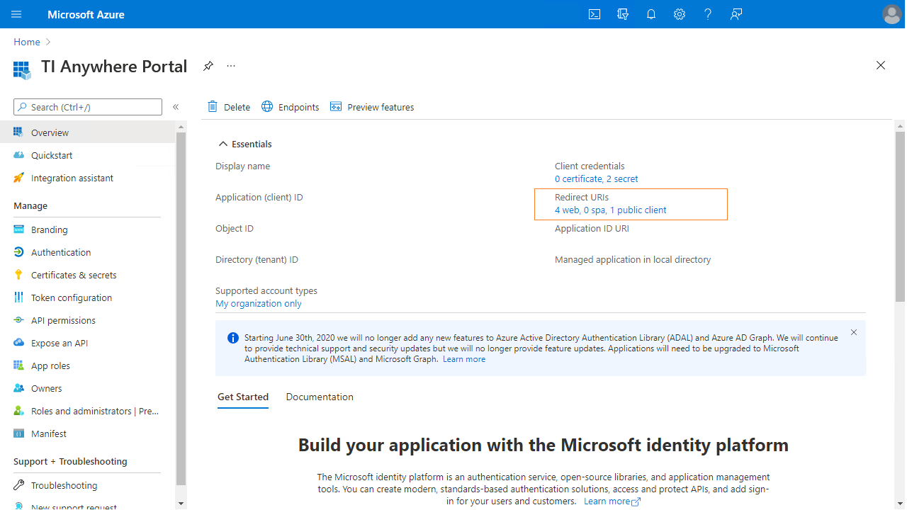
Task: Click the Display name label
Action: [242, 166]
